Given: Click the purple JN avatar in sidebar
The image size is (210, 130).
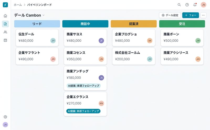Looking at the screenshot, I should [x=5, y=125].
